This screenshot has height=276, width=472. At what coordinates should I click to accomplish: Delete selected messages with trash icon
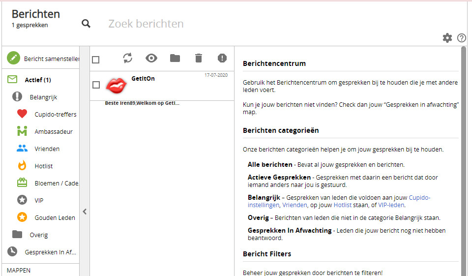pos(199,58)
